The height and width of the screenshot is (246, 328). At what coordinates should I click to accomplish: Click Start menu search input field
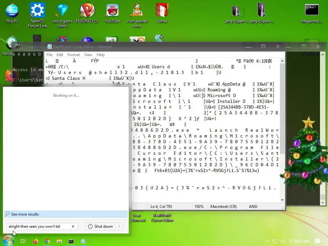(39, 226)
